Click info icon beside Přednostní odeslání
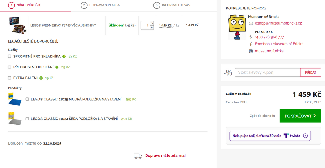325x168 pixels. 57,67
